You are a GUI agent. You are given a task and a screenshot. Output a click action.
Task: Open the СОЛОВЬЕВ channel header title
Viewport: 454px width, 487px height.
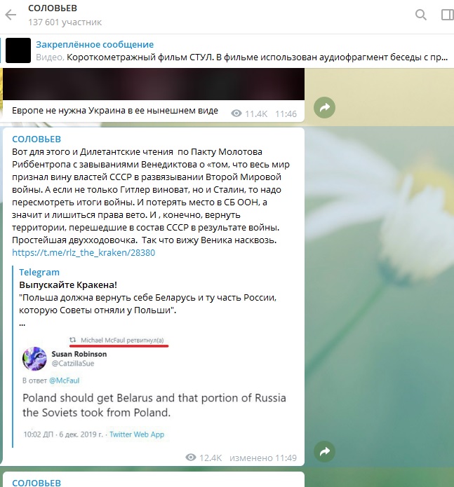click(53, 8)
